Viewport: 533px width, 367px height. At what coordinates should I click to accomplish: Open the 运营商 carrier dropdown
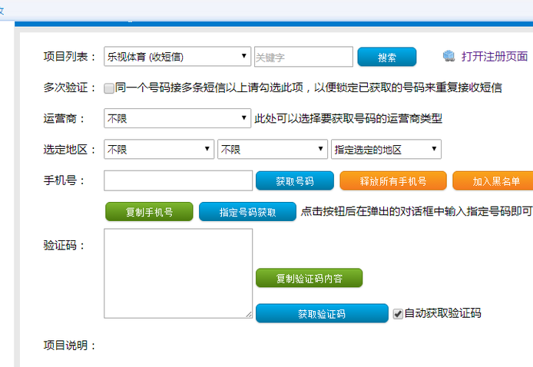pyautogui.click(x=177, y=118)
